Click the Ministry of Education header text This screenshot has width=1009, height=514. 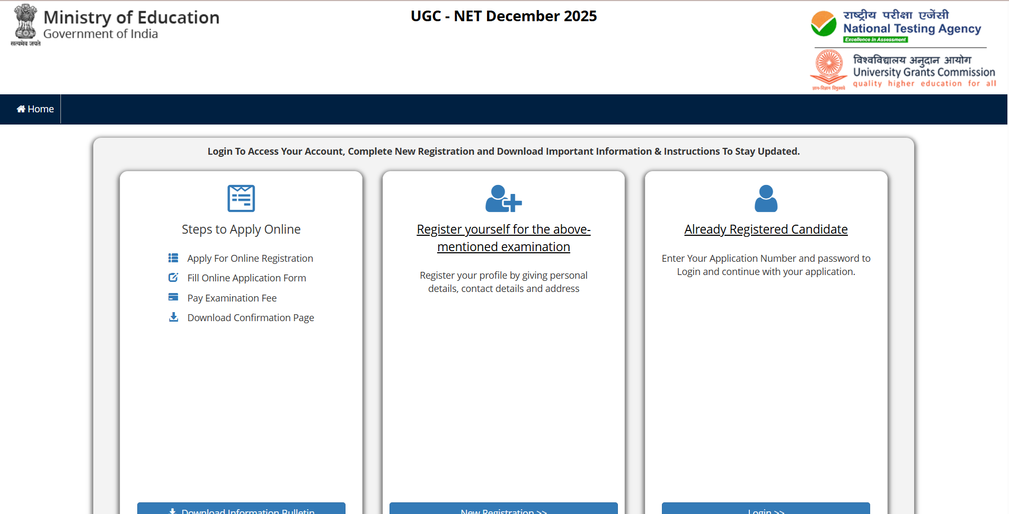131,18
